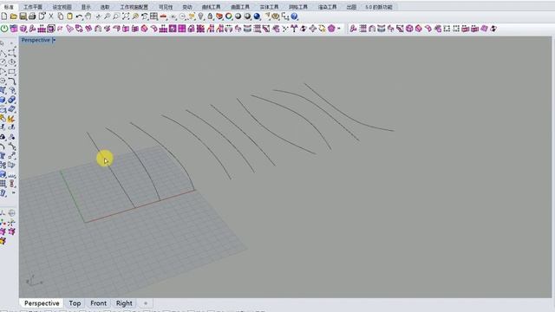The height and width of the screenshot is (312, 555).
Task: Switch to the 渲染工具 toolbar tab
Action: point(328,7)
